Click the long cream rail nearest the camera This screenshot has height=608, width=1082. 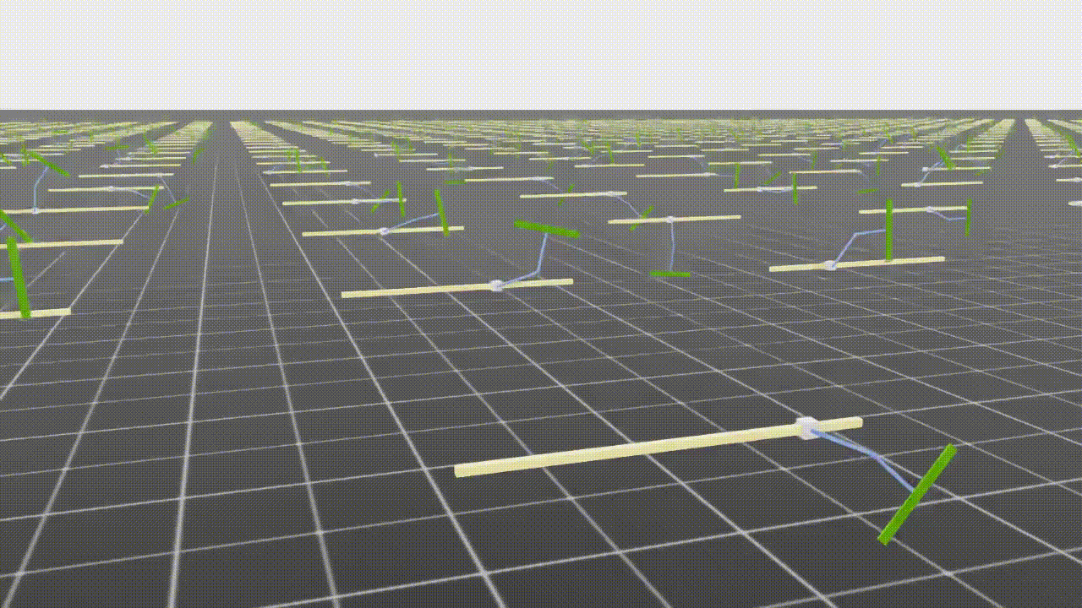(626, 448)
